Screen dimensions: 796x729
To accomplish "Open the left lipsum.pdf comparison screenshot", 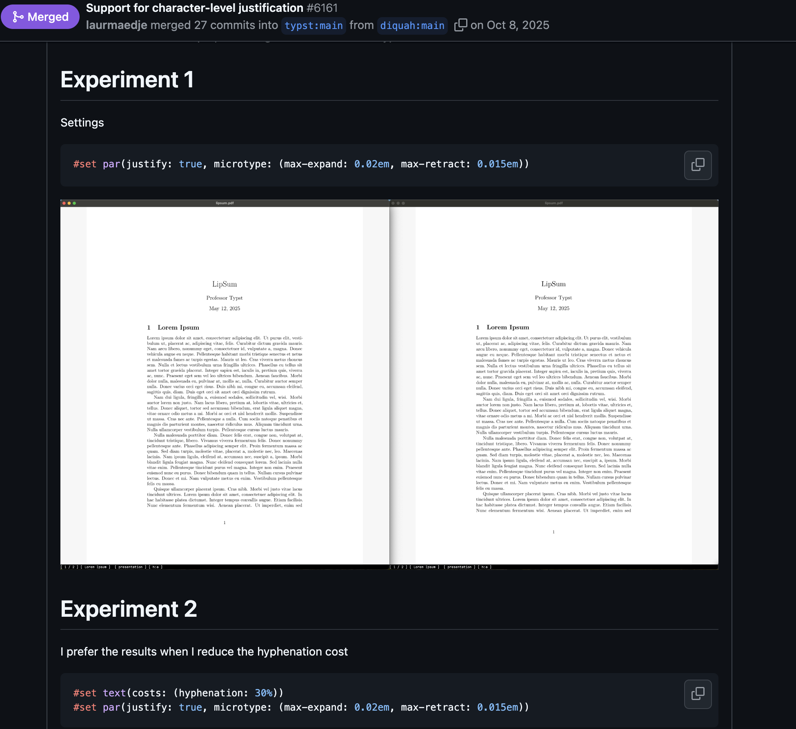I will 225,385.
